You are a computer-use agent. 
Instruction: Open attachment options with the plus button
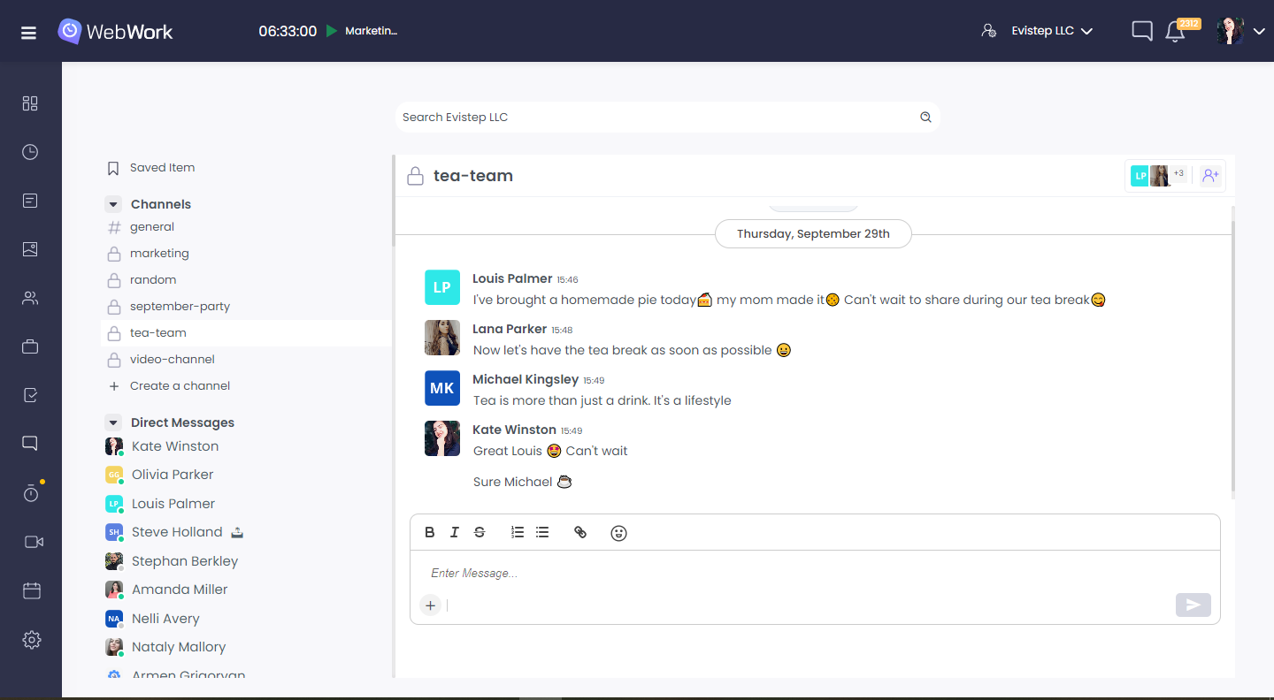430,605
